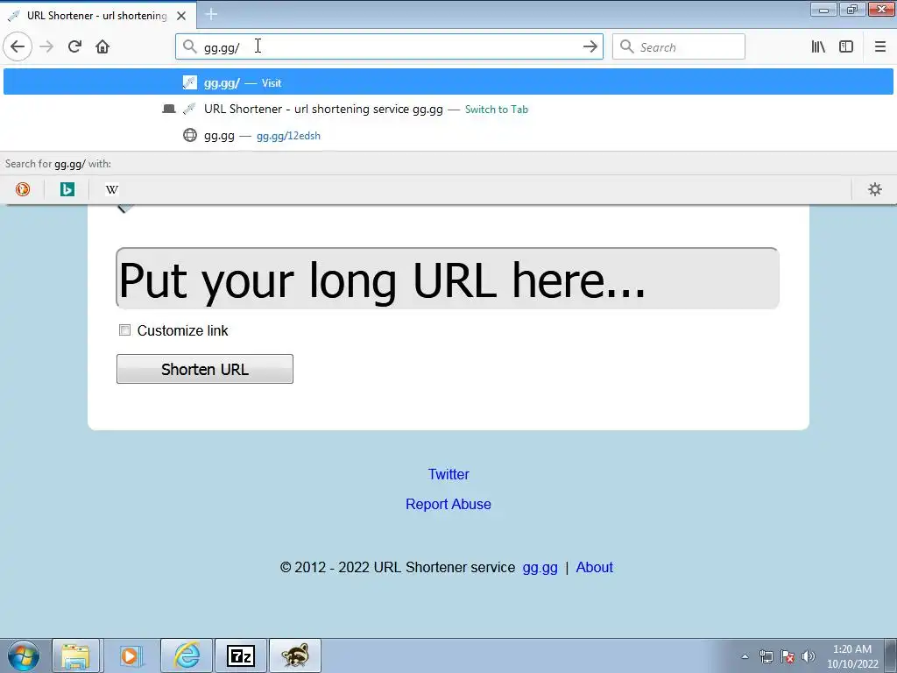Pick the gg.gg/12edsh history suggestion
Viewport: 897px width, 673px height.
coord(448,136)
